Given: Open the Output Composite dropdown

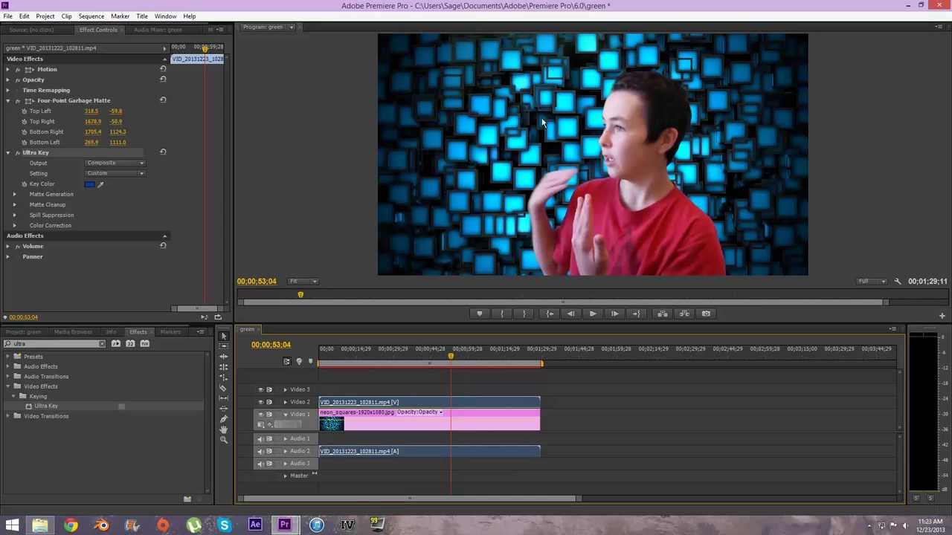Looking at the screenshot, I should pyautogui.click(x=115, y=163).
